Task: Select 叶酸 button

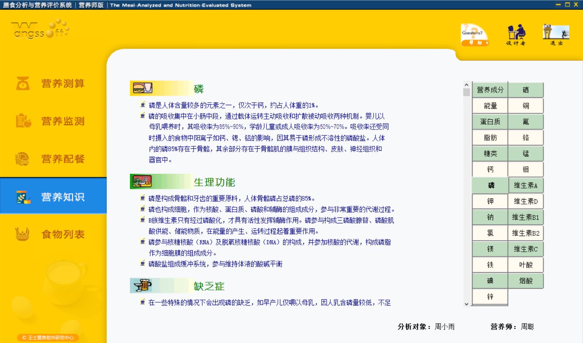Action: 526,265
